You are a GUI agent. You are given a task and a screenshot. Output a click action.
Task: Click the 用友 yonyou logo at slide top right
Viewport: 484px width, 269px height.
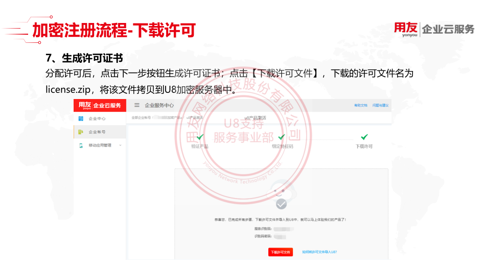click(x=406, y=30)
